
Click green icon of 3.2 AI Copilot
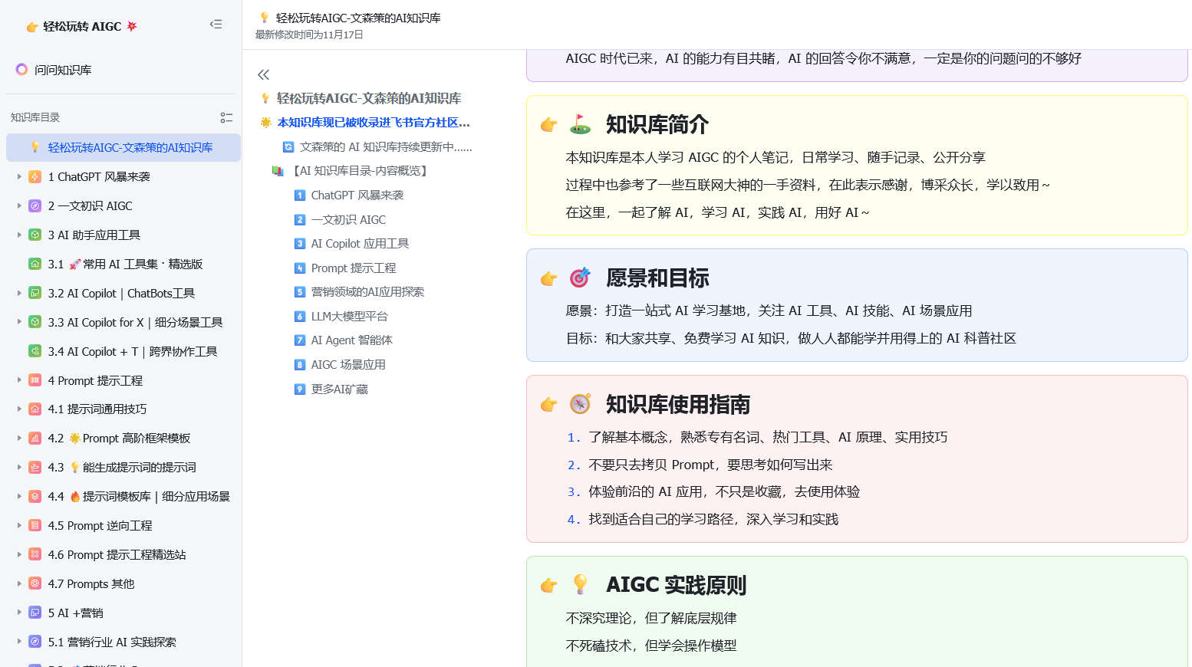tap(35, 293)
